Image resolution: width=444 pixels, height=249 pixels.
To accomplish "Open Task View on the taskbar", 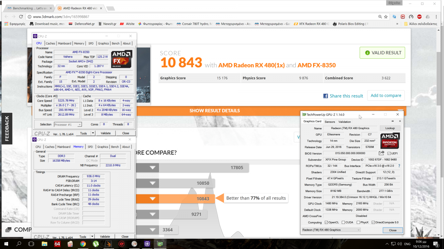I will (x=32, y=244).
